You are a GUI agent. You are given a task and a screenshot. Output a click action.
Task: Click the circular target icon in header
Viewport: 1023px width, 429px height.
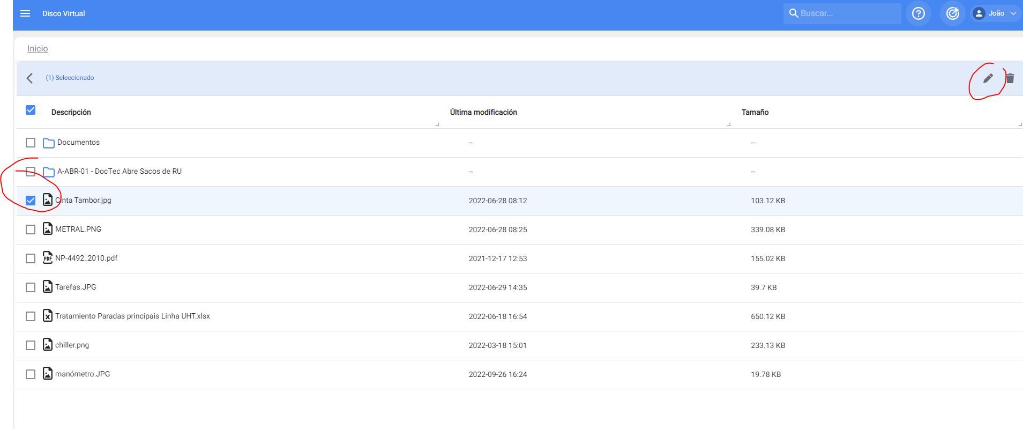point(952,13)
